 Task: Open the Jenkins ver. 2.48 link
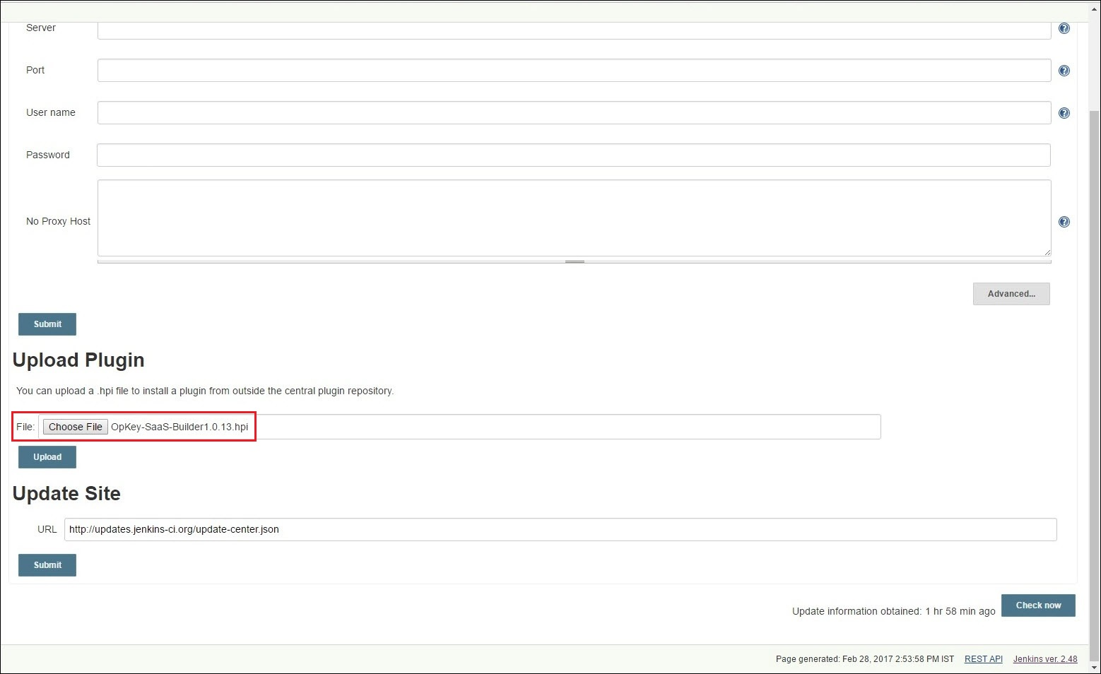click(x=1045, y=659)
